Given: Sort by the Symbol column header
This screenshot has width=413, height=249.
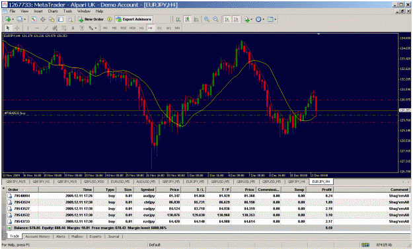Looking at the screenshot, I should (144, 190).
